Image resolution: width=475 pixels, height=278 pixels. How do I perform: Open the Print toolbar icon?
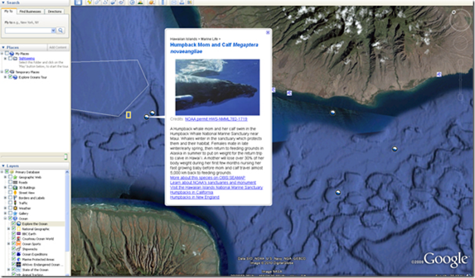(x=182, y=2)
